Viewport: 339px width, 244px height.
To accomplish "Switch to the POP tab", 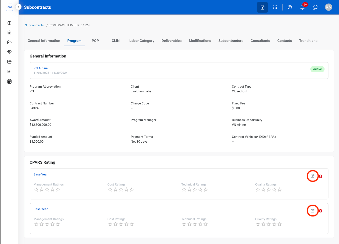I will [x=95, y=41].
